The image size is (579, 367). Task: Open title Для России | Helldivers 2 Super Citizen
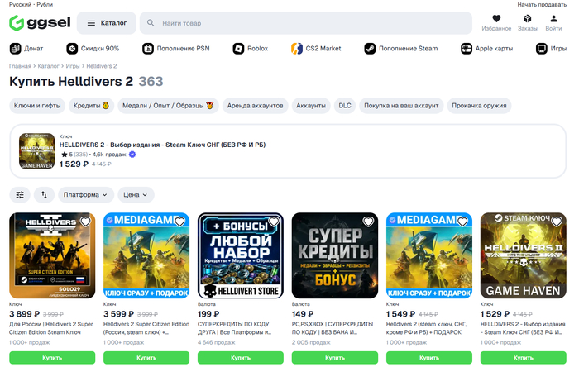[51, 328]
